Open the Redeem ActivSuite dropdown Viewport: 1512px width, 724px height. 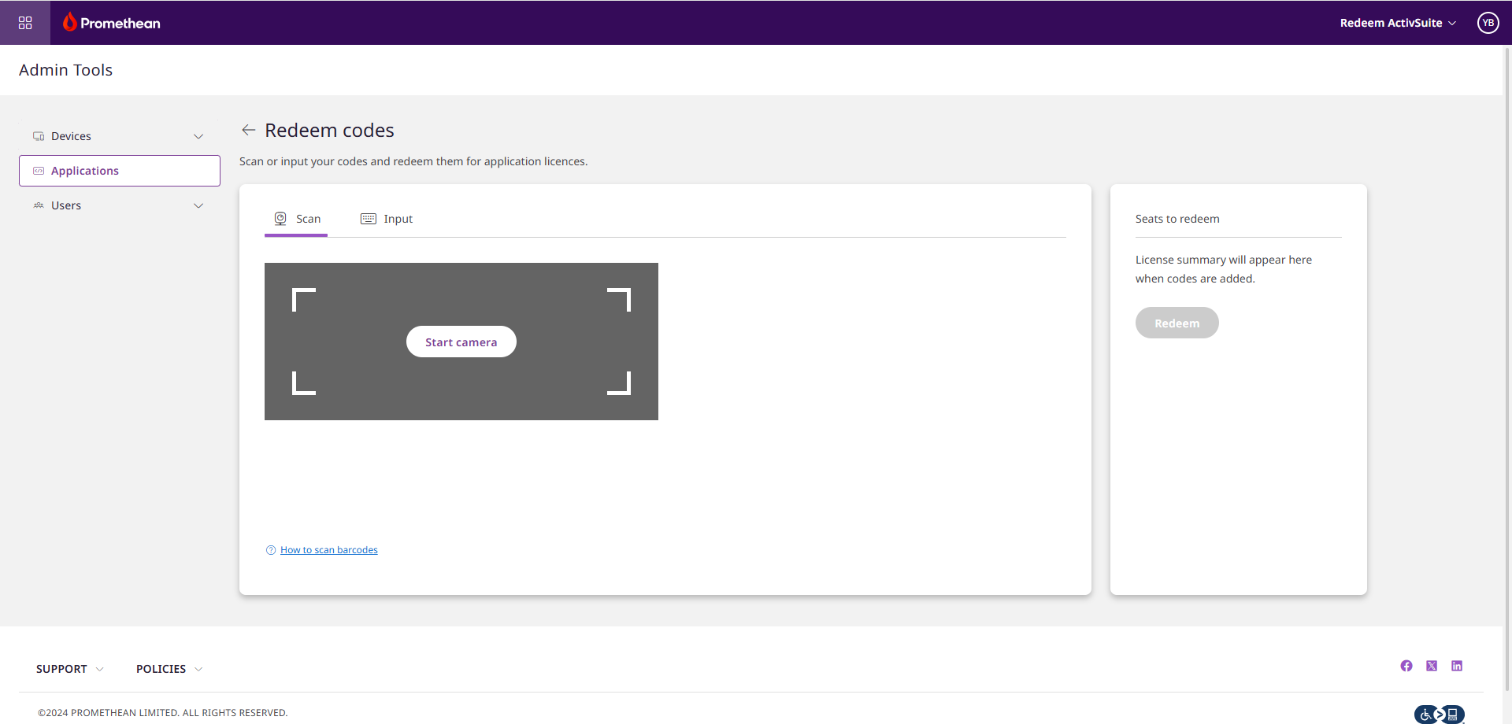click(1398, 23)
